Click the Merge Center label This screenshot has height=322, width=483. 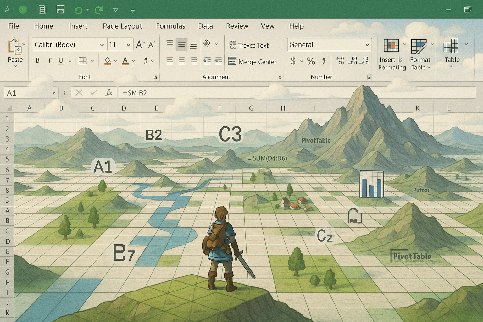click(x=257, y=62)
